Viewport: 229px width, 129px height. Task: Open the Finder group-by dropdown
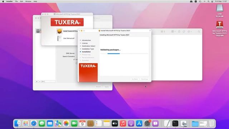(x=173, y=32)
